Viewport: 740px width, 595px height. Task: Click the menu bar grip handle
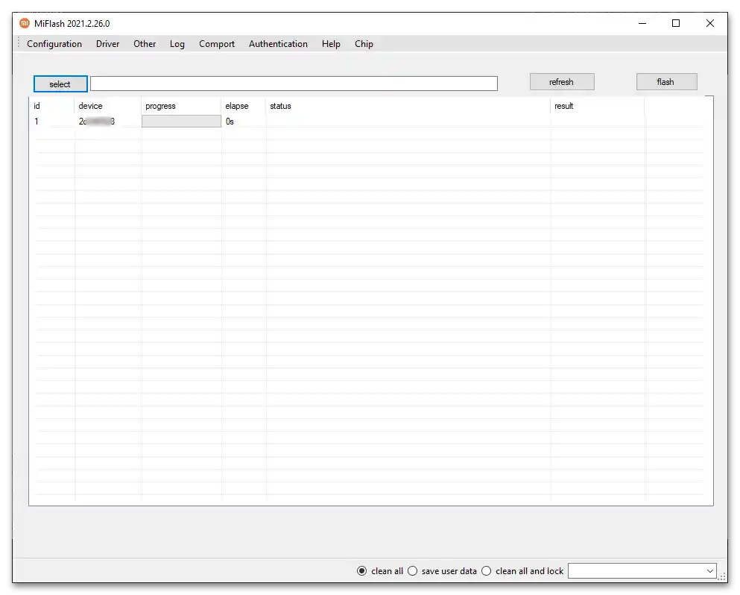pos(19,43)
